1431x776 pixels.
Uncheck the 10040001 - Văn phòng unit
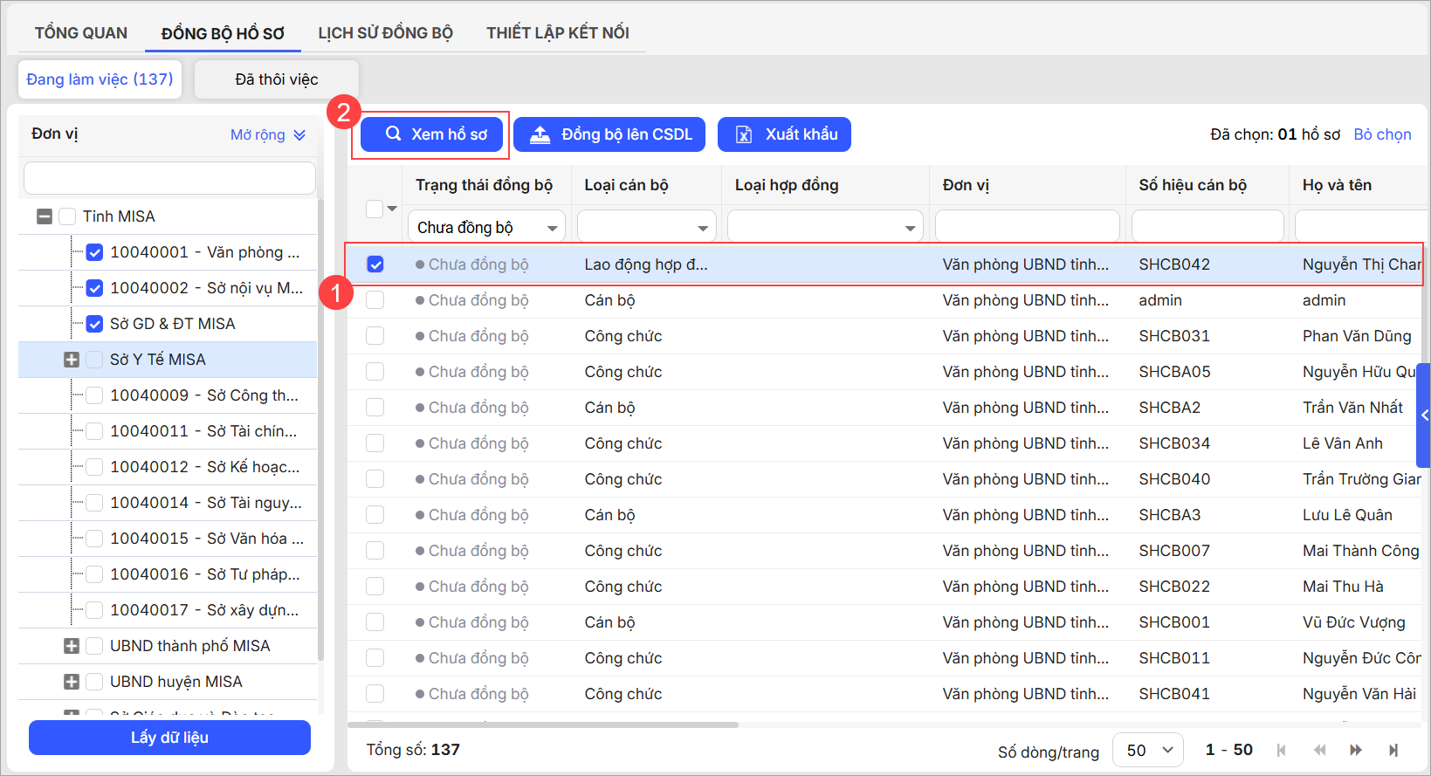pyautogui.click(x=95, y=252)
